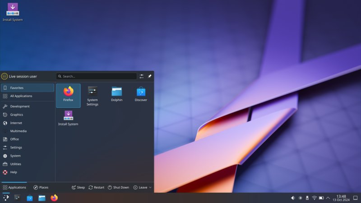Open the launcher configure icon next to search
The height and width of the screenshot is (203, 361).
point(142,76)
